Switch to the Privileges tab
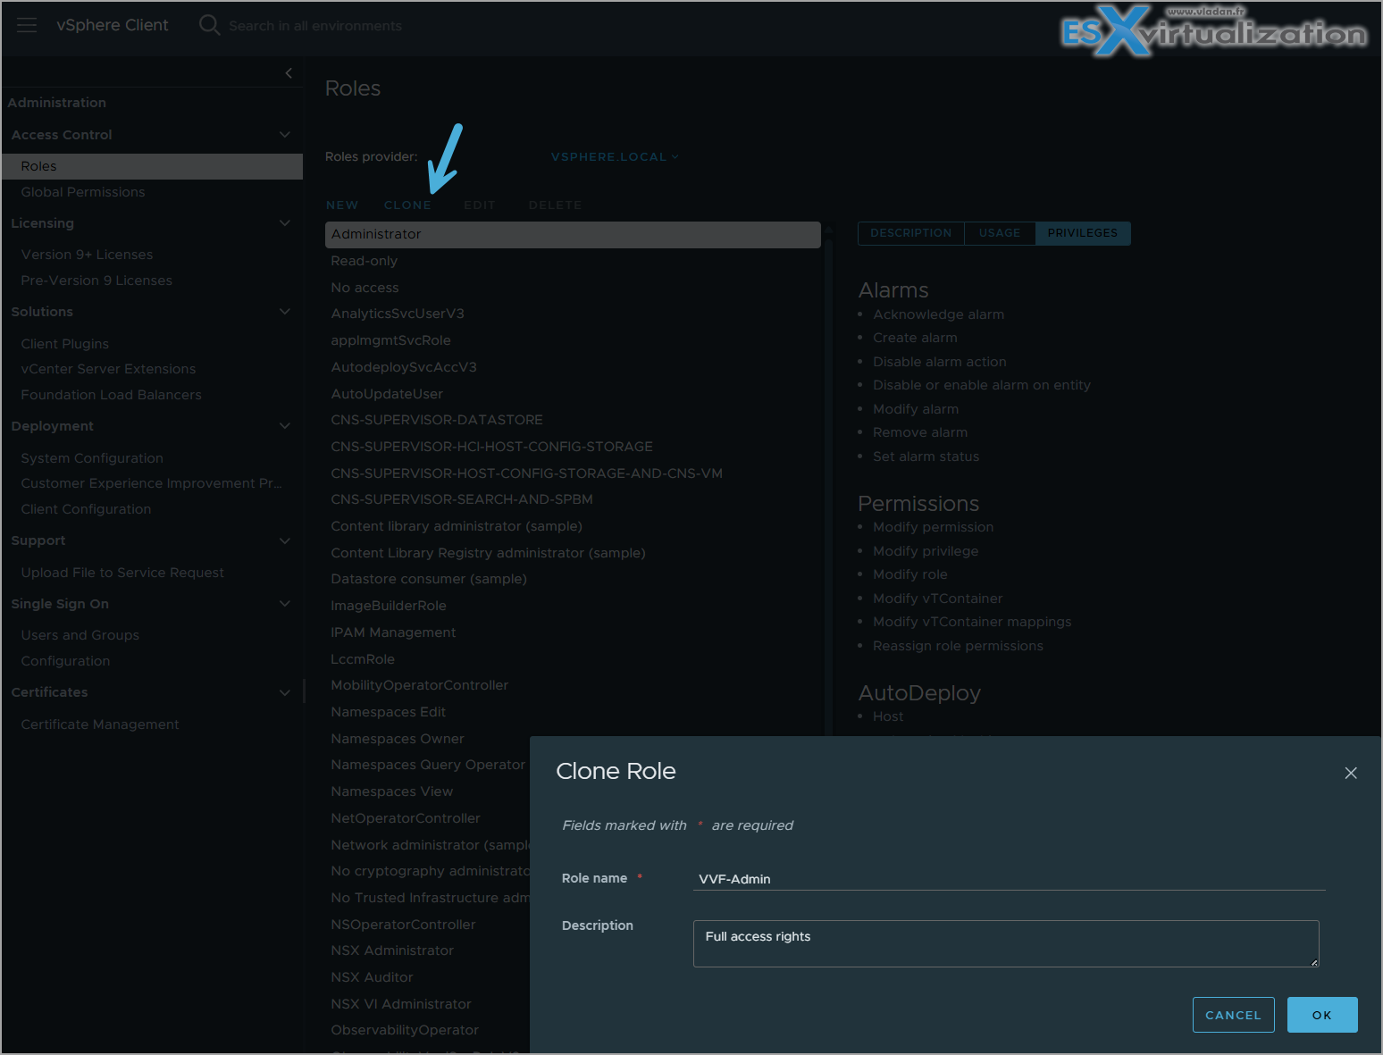This screenshot has width=1383, height=1055. point(1083,233)
